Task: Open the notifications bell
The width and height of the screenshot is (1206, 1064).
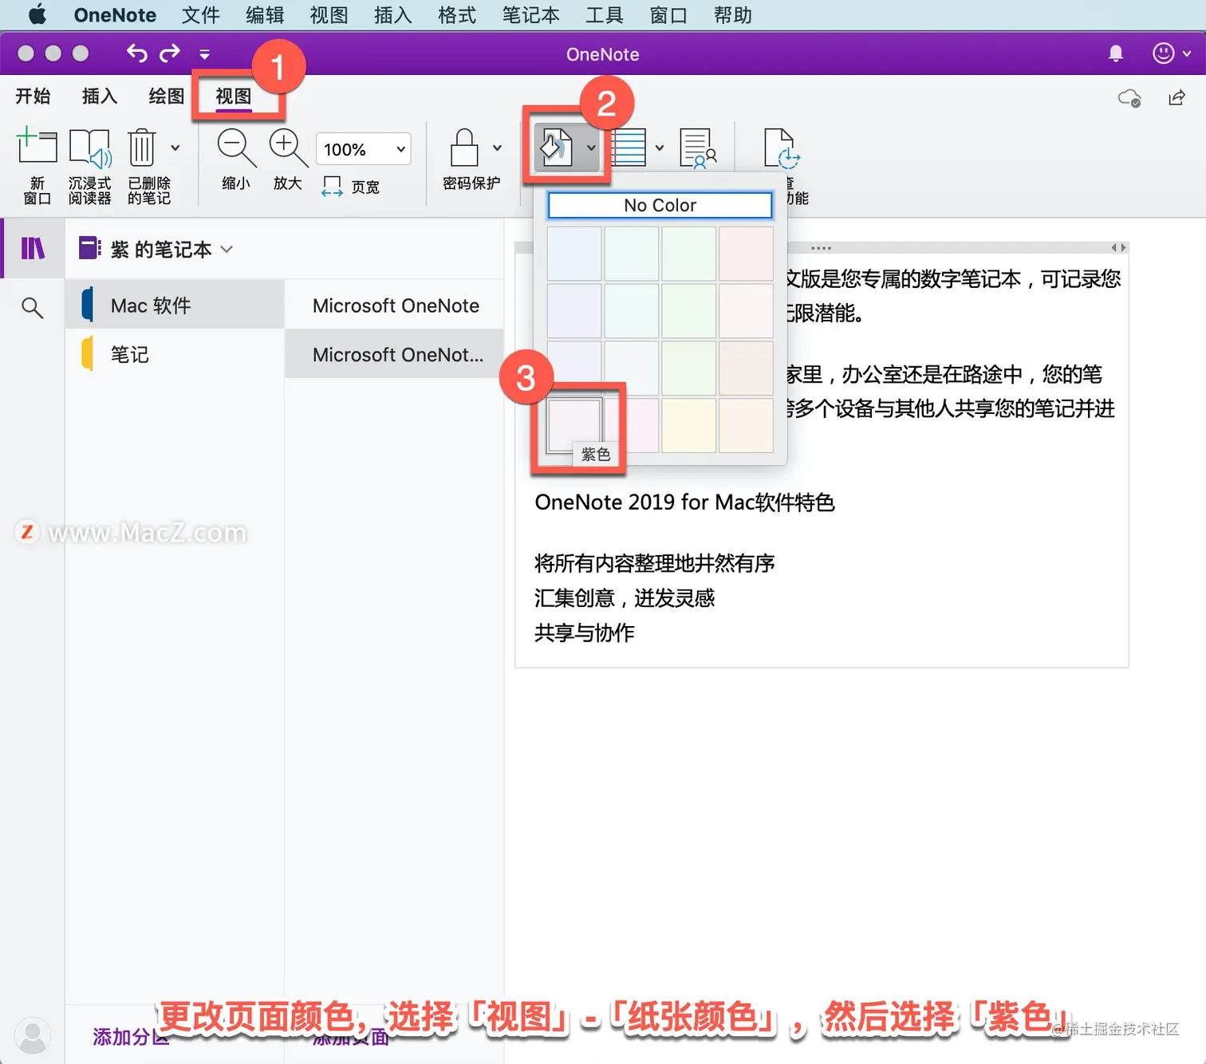Action: (x=1116, y=53)
